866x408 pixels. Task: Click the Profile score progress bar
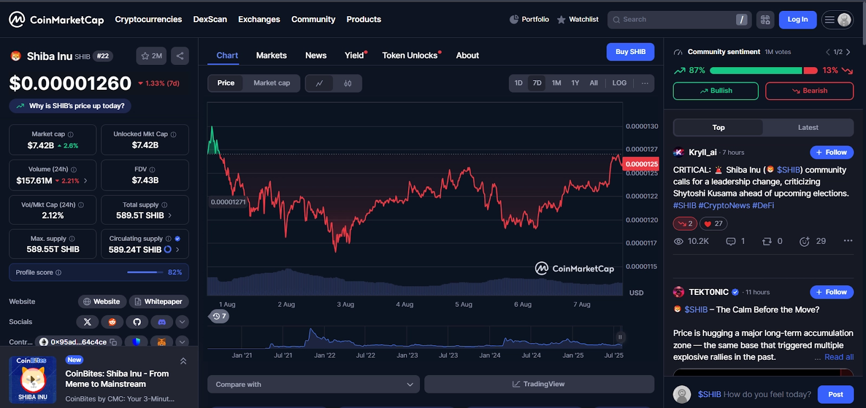[145, 272]
